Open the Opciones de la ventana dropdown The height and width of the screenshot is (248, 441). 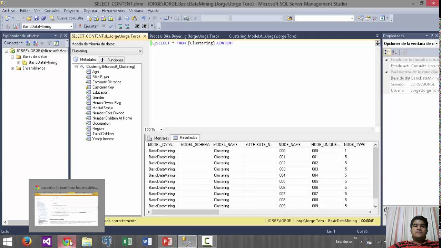(436, 44)
